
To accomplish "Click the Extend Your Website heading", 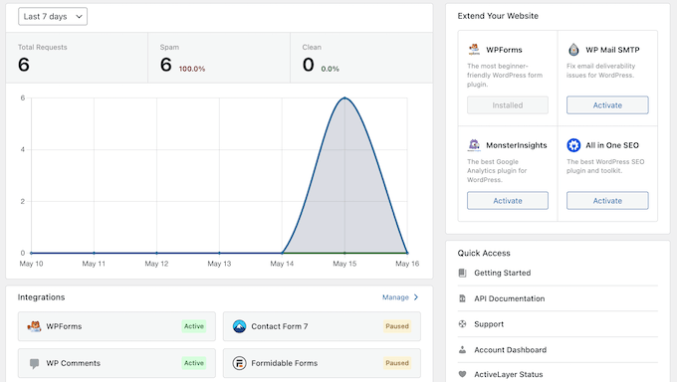I will 498,16.
